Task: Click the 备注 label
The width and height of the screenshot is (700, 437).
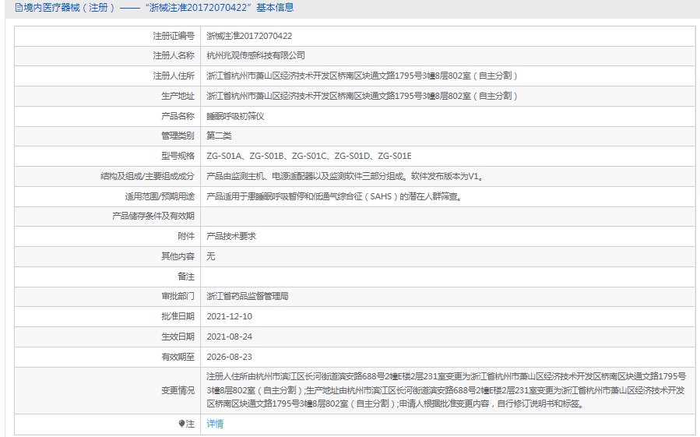Action: [186, 277]
